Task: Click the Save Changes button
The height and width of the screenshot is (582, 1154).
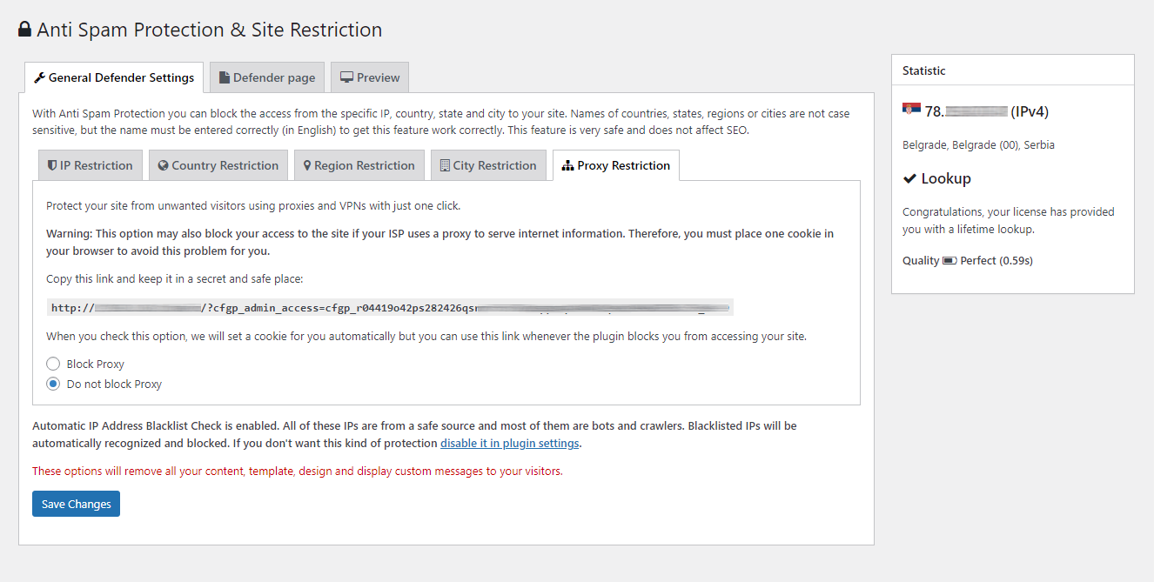Action: pyautogui.click(x=77, y=504)
